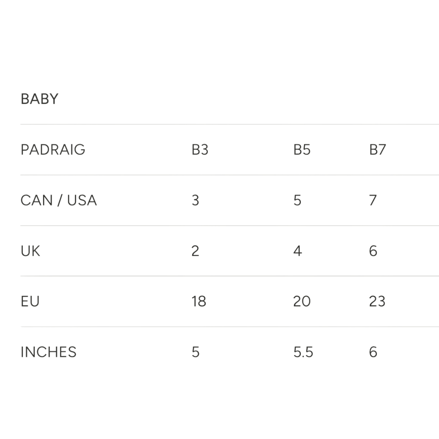The image size is (439, 439).
Task: Click the B5 size cell
Action: [302, 150]
